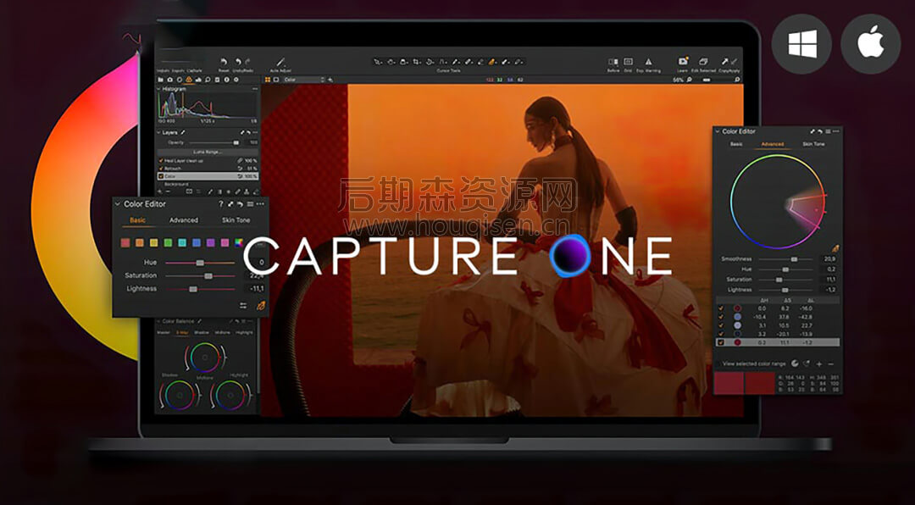The width and height of the screenshot is (915, 505).
Task: Turn on the Exp. Warning triangle
Action: click(x=648, y=61)
